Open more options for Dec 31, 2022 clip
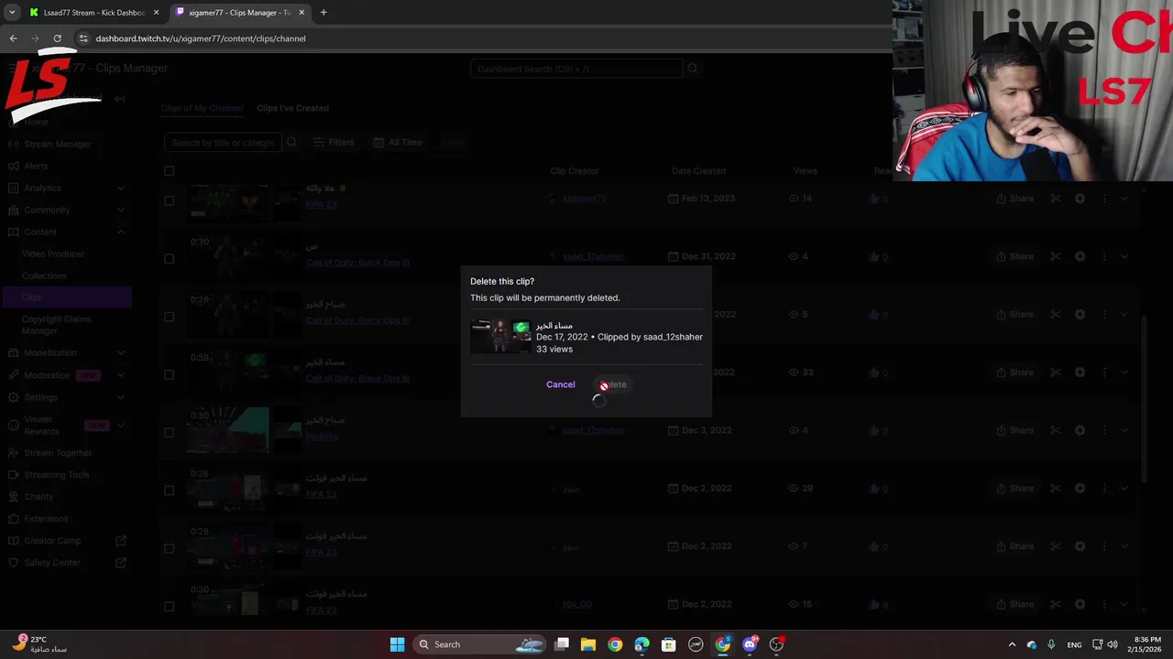 (1104, 257)
